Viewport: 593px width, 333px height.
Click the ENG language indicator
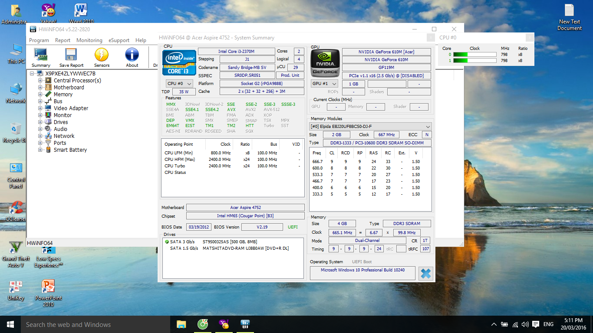[x=548, y=324]
